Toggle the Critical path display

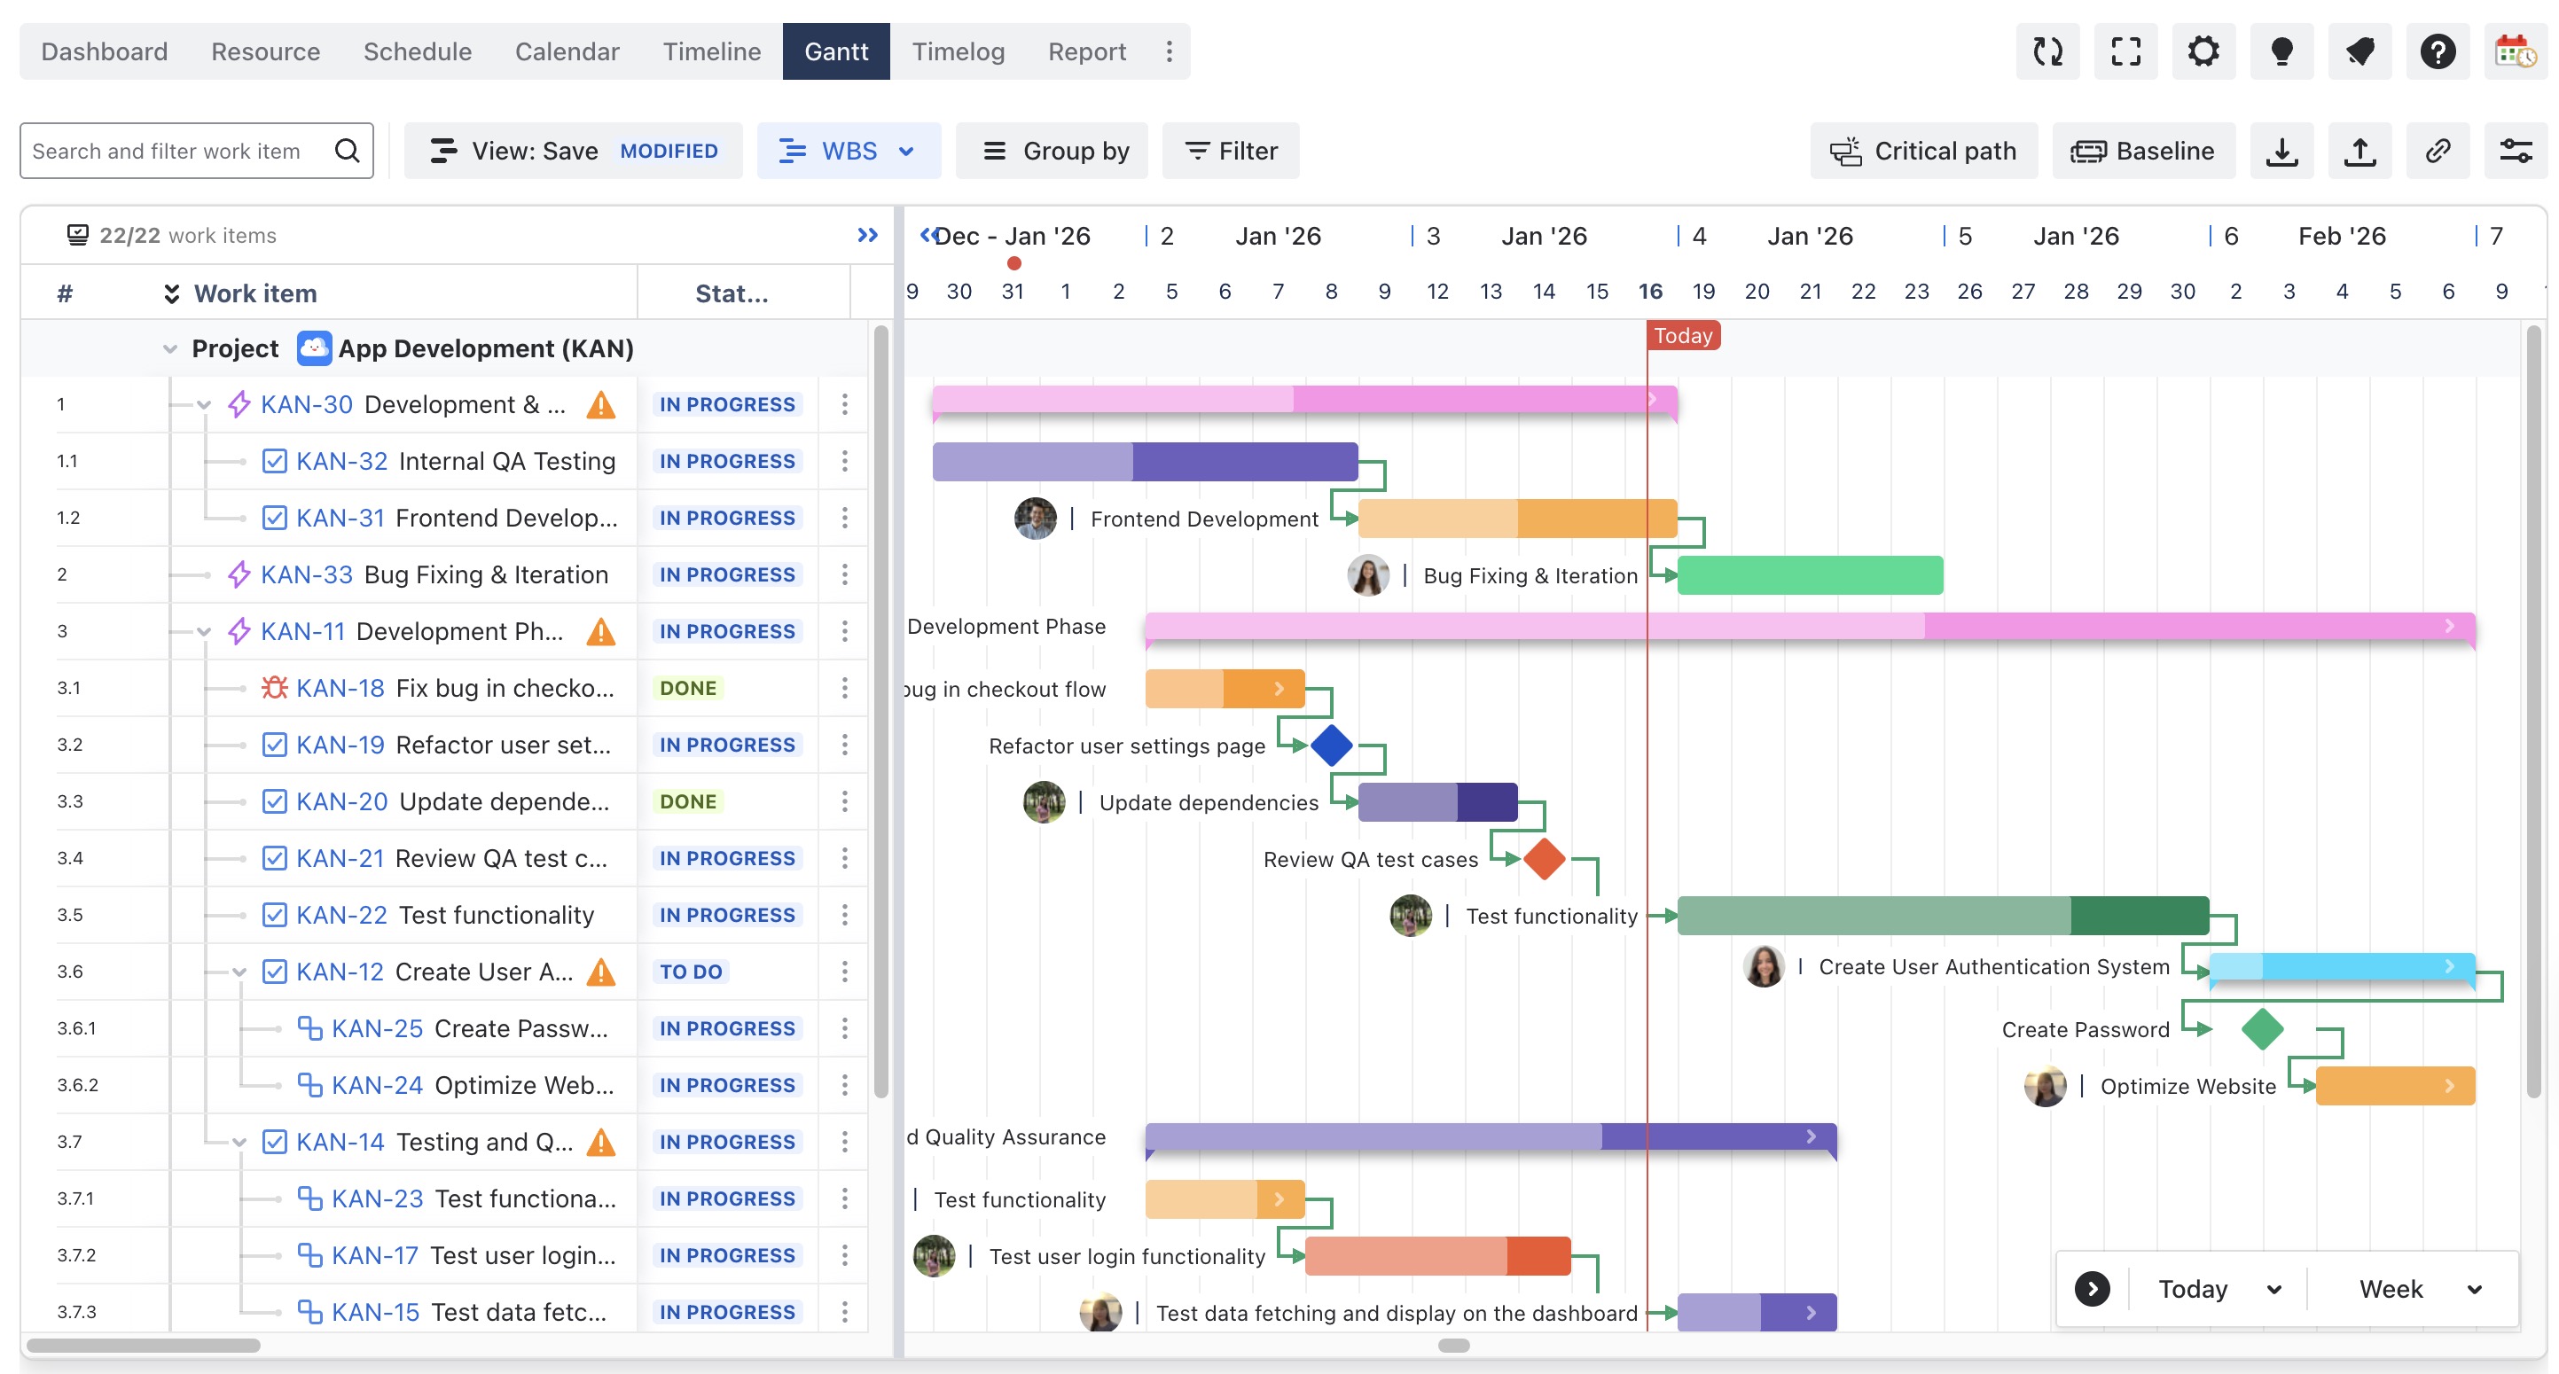click(x=1923, y=151)
